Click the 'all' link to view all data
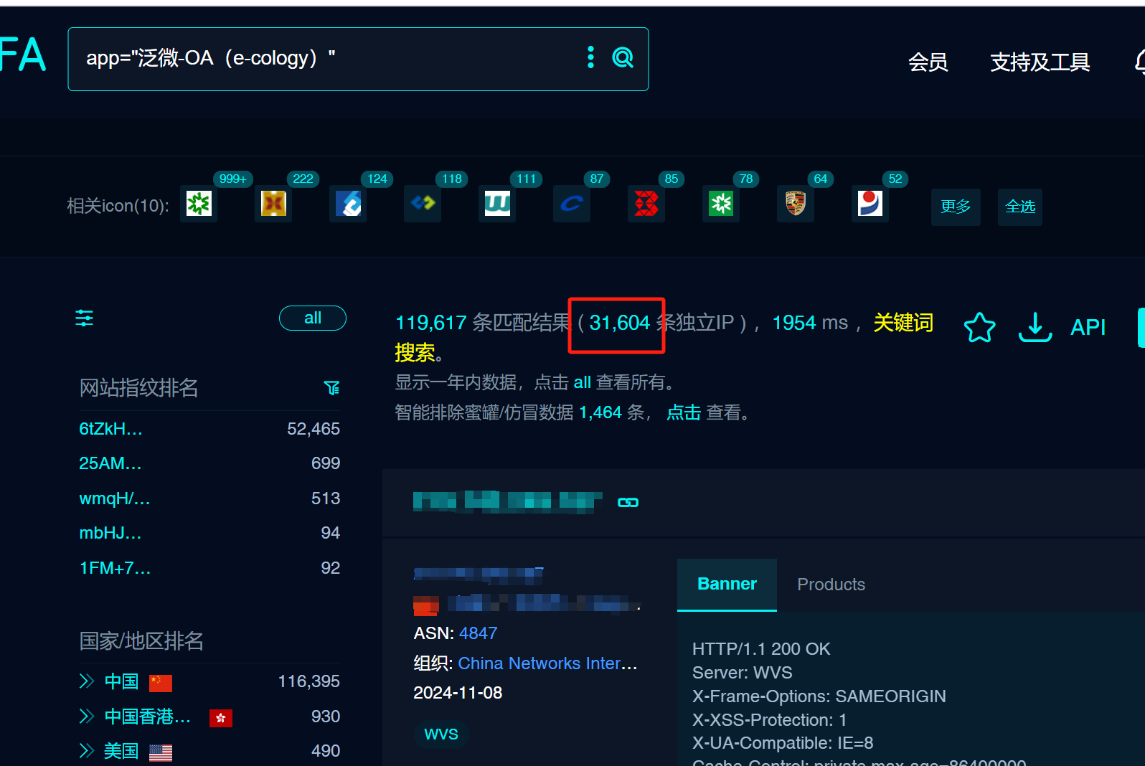Viewport: 1145px width, 766px height. (x=582, y=382)
